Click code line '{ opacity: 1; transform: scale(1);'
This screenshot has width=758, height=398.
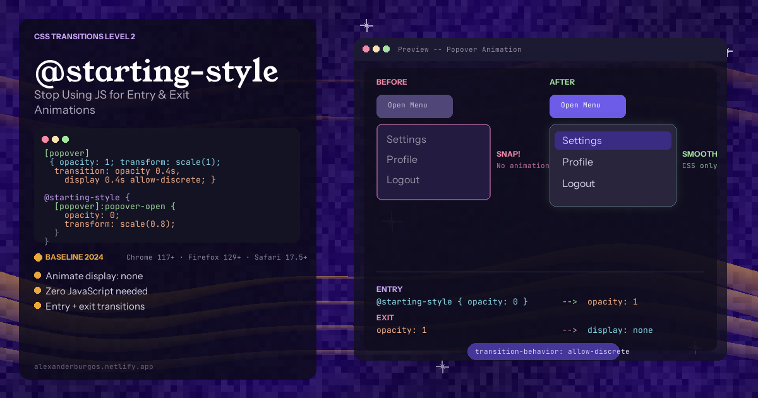coord(135,162)
